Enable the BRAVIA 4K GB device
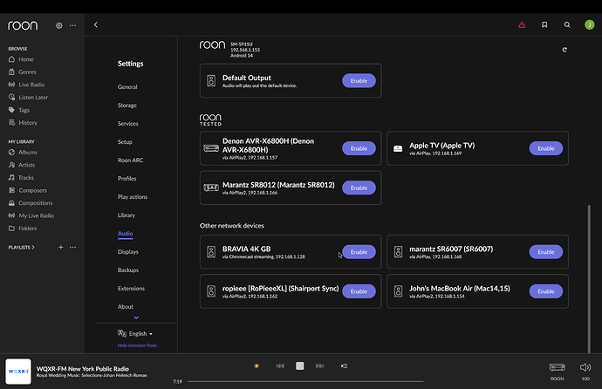Screen dimensions: 602x389 coord(359,252)
